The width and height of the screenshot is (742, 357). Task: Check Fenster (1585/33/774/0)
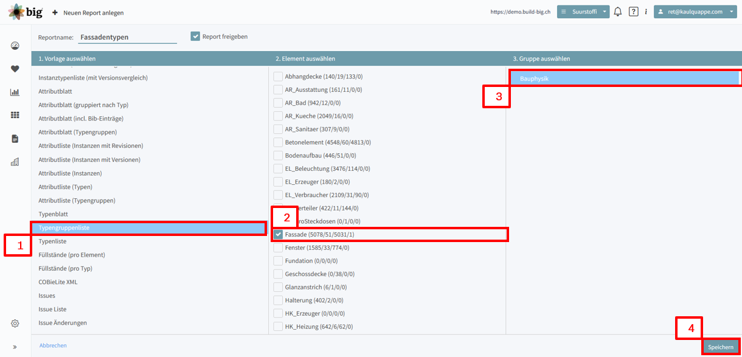tap(278, 248)
